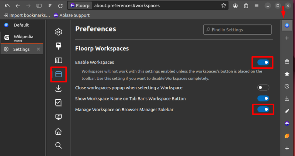Open history clock in right sidebar

click(287, 86)
